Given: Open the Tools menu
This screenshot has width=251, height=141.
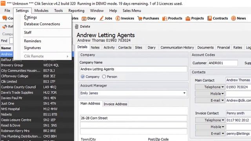Looking at the screenshot, I should [x=58, y=11].
